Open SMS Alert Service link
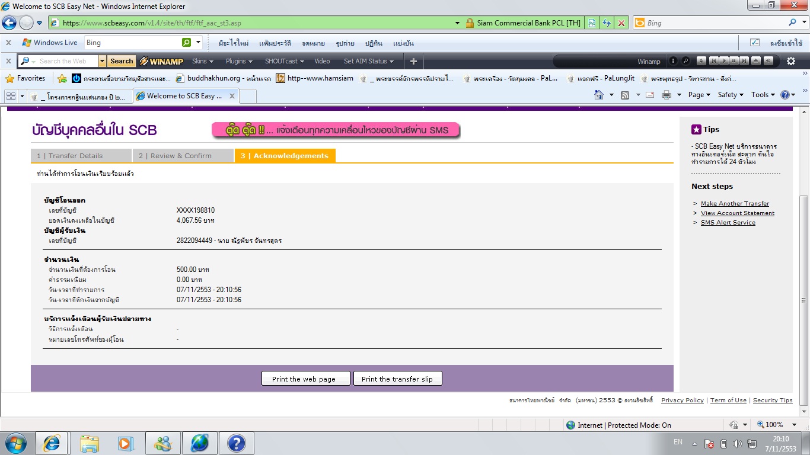The width and height of the screenshot is (810, 455). [x=728, y=222]
